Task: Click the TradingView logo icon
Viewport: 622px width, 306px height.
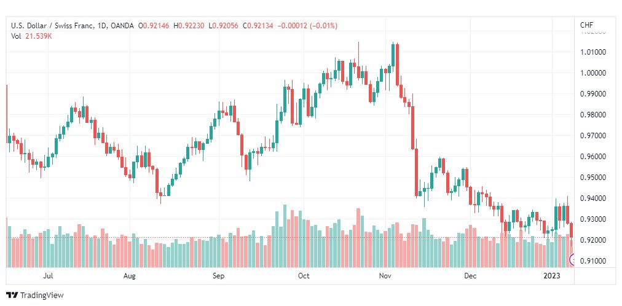Action: click(12, 296)
